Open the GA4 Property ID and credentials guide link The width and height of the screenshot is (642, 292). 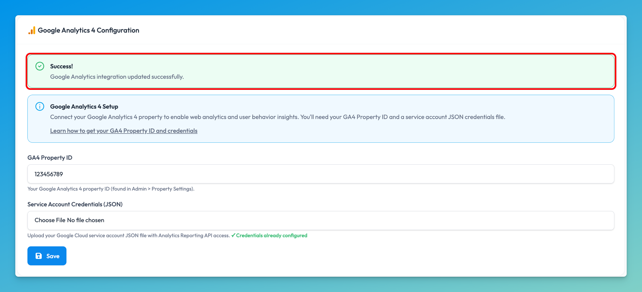point(124,131)
